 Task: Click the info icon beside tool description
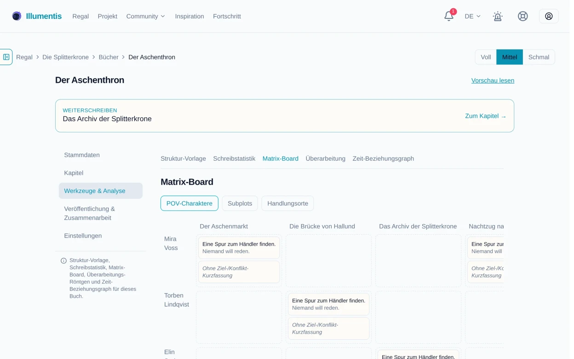click(x=63, y=261)
